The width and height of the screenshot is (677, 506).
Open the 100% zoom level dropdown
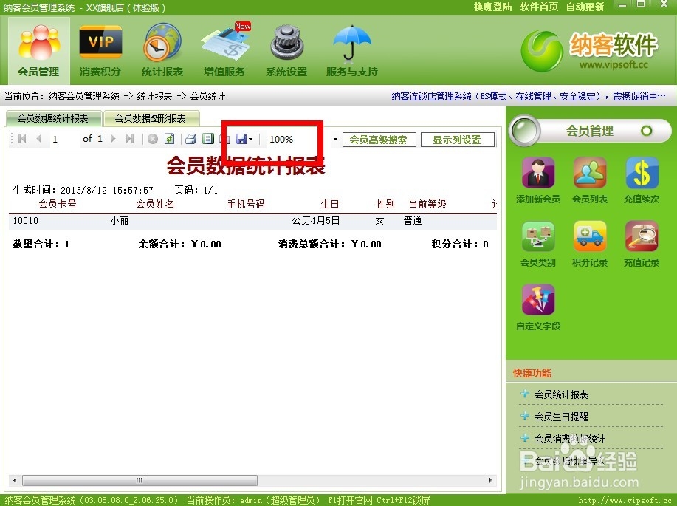click(335, 139)
